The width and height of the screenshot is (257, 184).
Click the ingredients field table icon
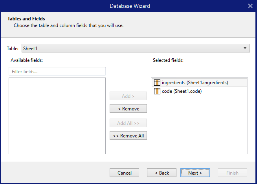pos(157,83)
